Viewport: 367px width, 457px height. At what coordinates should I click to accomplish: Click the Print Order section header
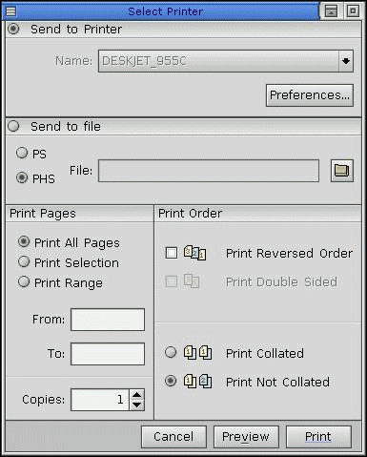click(x=257, y=214)
